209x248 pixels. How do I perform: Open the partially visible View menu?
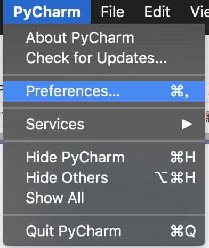(x=199, y=12)
